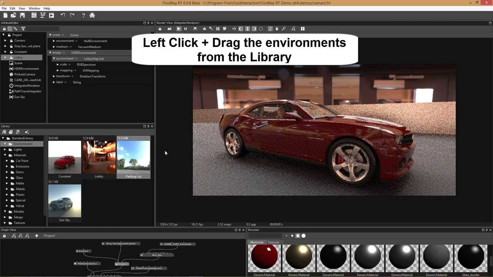Click the reset zoom icon in Render View

point(293,28)
